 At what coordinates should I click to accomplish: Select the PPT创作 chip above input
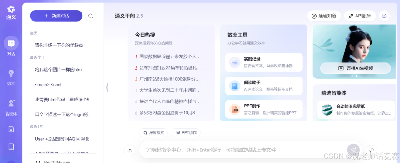point(186,133)
